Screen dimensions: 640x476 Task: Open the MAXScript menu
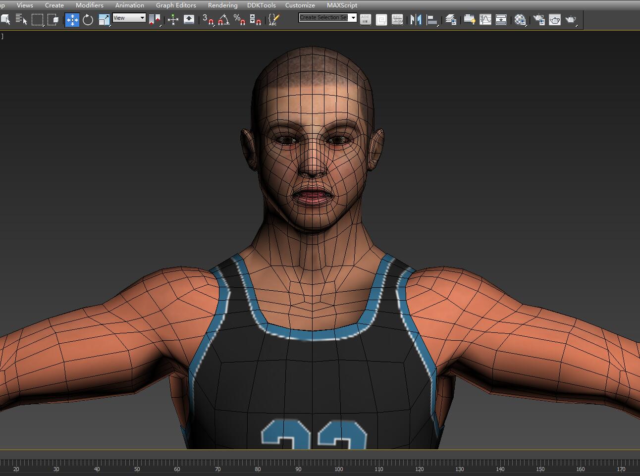click(x=342, y=5)
